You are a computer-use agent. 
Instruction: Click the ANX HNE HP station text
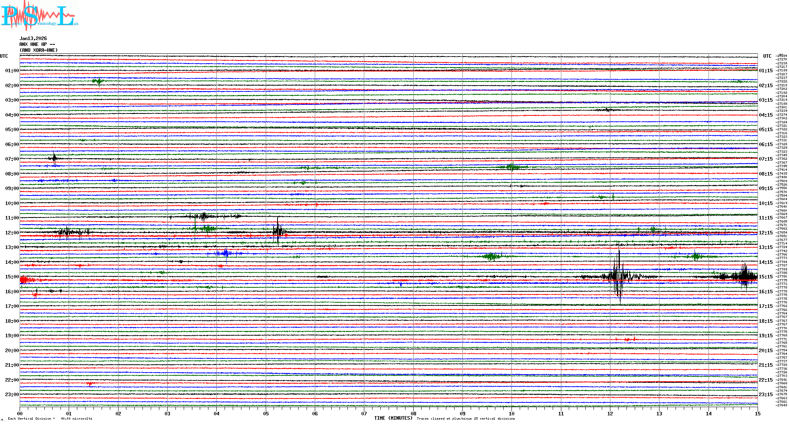[37, 44]
